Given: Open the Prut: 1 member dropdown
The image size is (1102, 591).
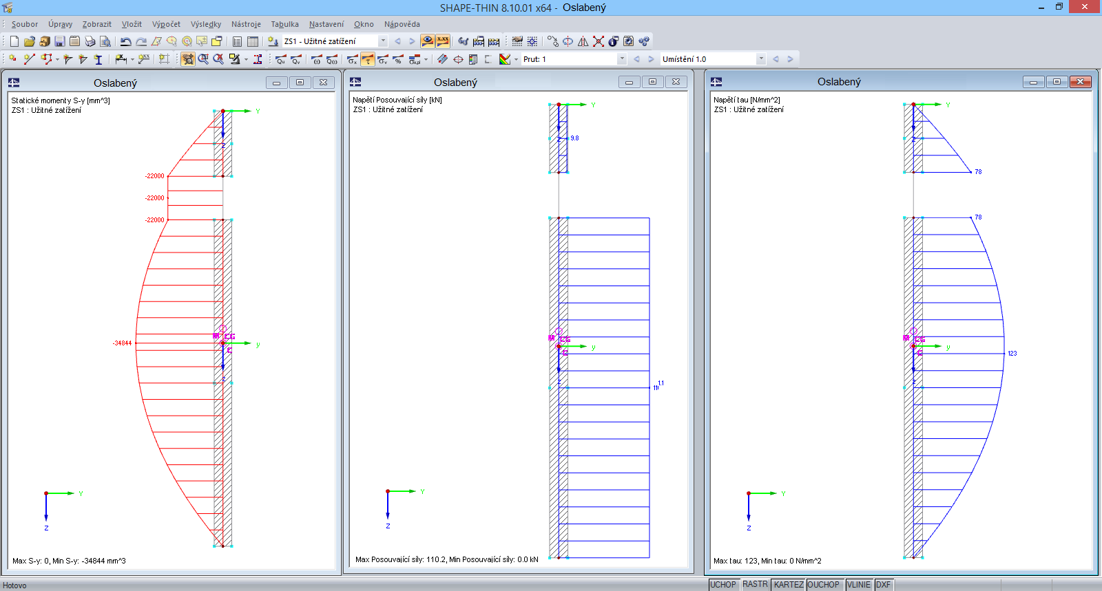Looking at the screenshot, I should [x=622, y=59].
